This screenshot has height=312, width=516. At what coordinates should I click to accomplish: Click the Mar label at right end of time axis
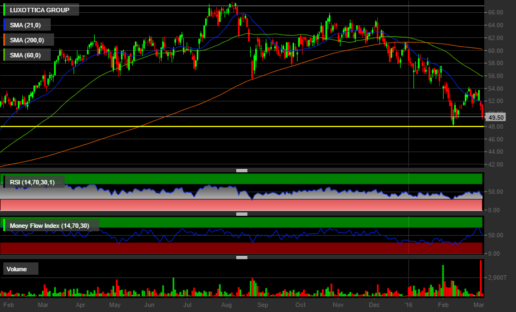coord(479,305)
